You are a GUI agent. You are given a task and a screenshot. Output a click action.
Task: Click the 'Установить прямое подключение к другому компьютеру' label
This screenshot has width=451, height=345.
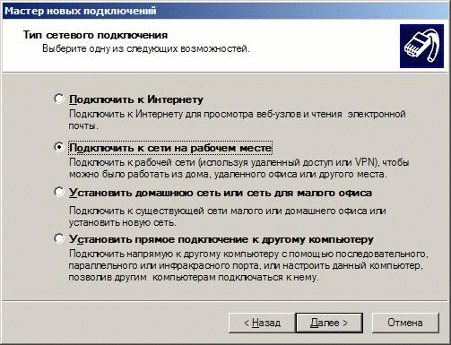coord(221,239)
